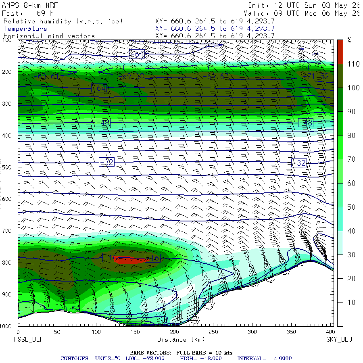The height and width of the screenshot is (363, 363).
Task: Click the -48 temperature label on left
Action: click(102, 123)
